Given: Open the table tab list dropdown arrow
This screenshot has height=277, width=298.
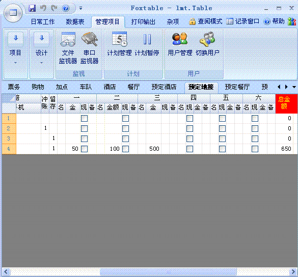Looking at the screenshot, I should click(x=294, y=87).
